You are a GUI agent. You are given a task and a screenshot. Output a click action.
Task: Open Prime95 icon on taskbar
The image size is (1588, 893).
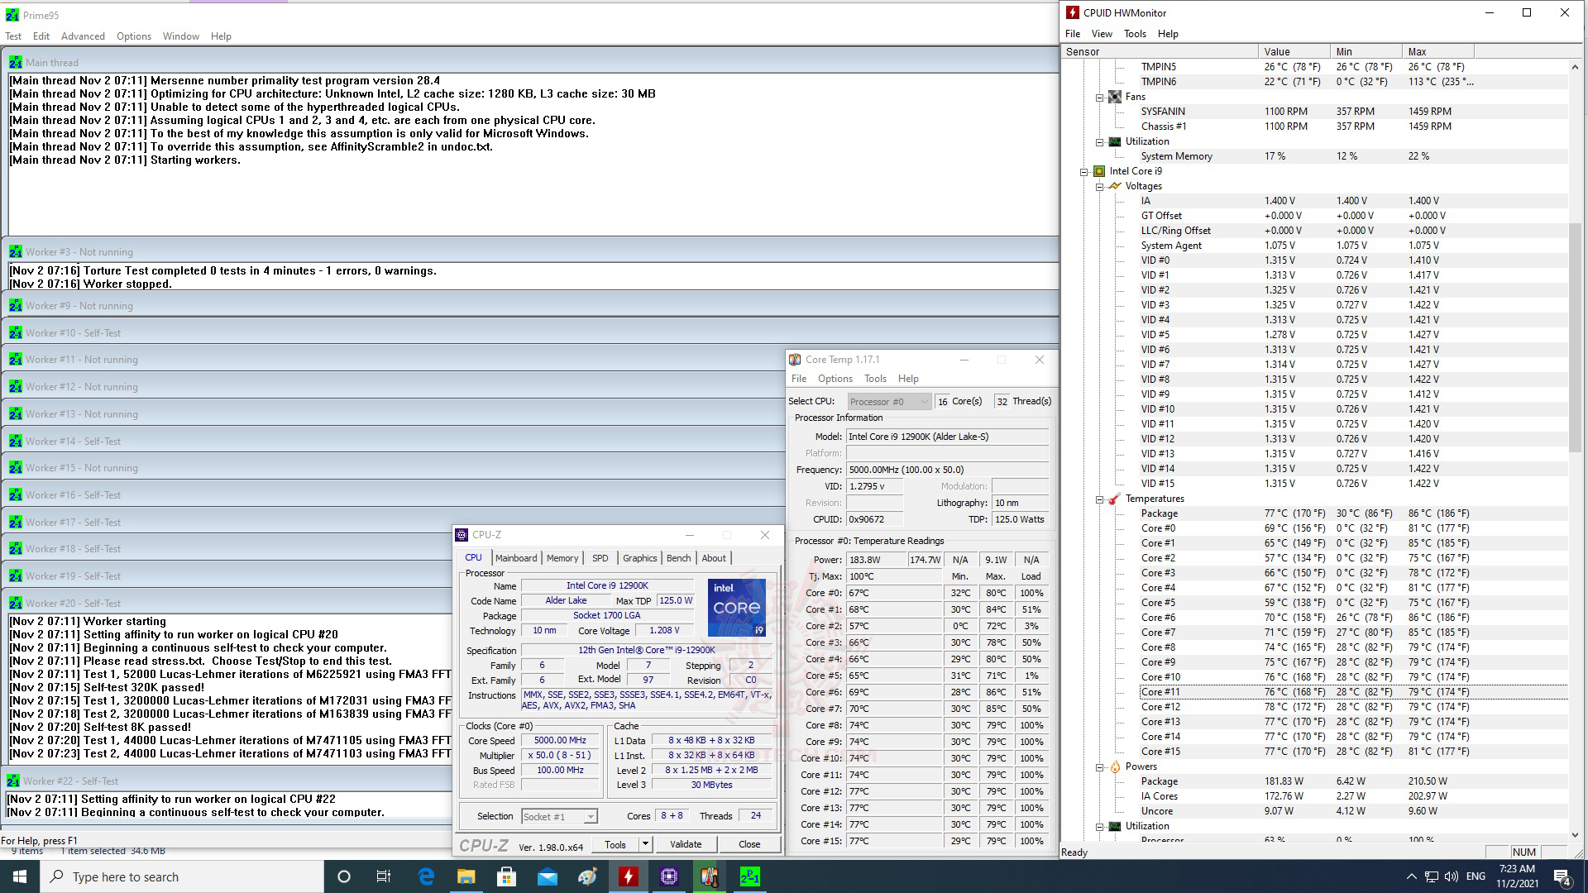click(x=749, y=876)
